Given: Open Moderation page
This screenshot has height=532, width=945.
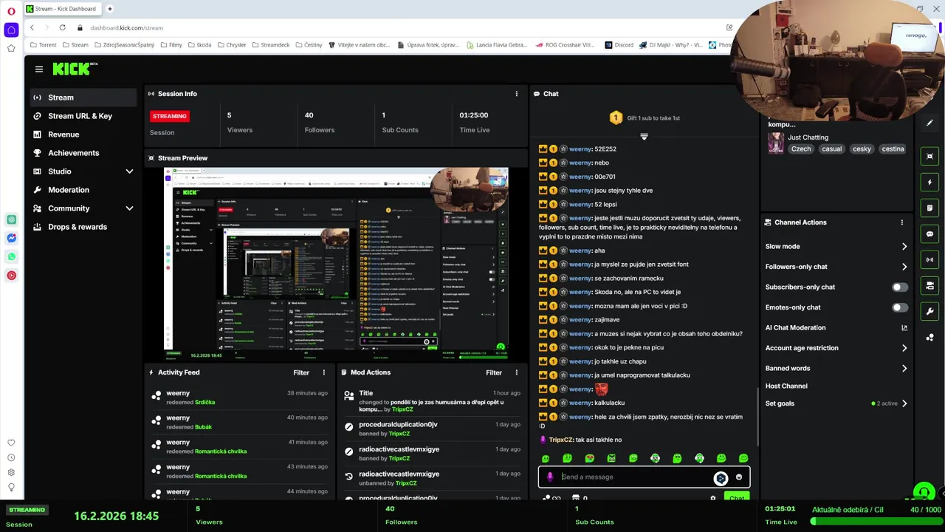Looking at the screenshot, I should [x=83, y=190].
